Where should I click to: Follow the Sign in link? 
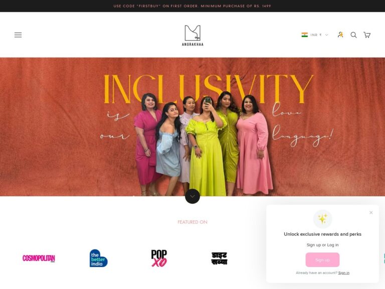(x=343, y=273)
